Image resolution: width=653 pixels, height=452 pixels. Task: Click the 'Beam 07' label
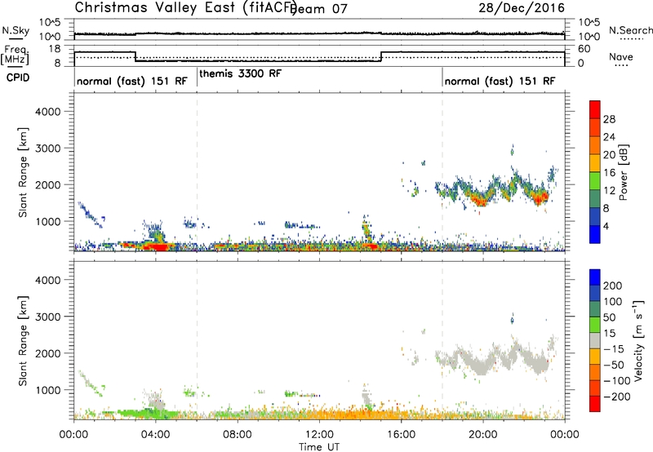coord(320,9)
